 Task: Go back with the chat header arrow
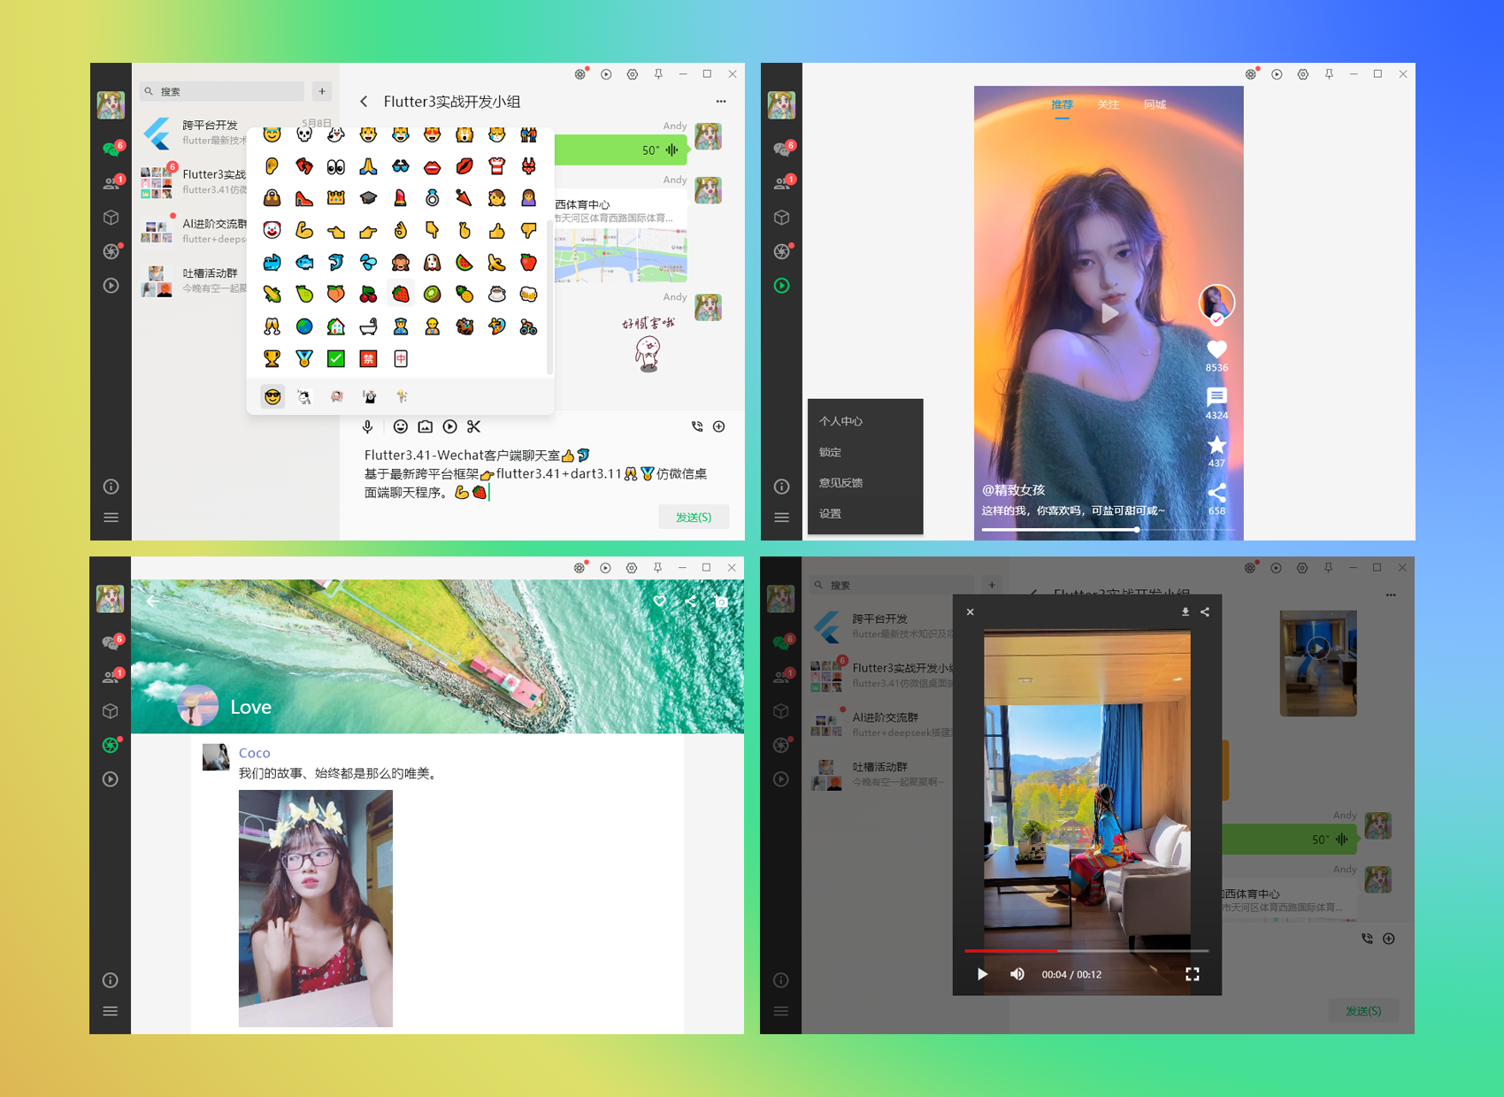pos(364,102)
